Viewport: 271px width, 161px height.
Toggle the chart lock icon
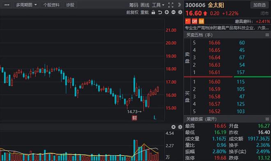[x=153, y=12]
